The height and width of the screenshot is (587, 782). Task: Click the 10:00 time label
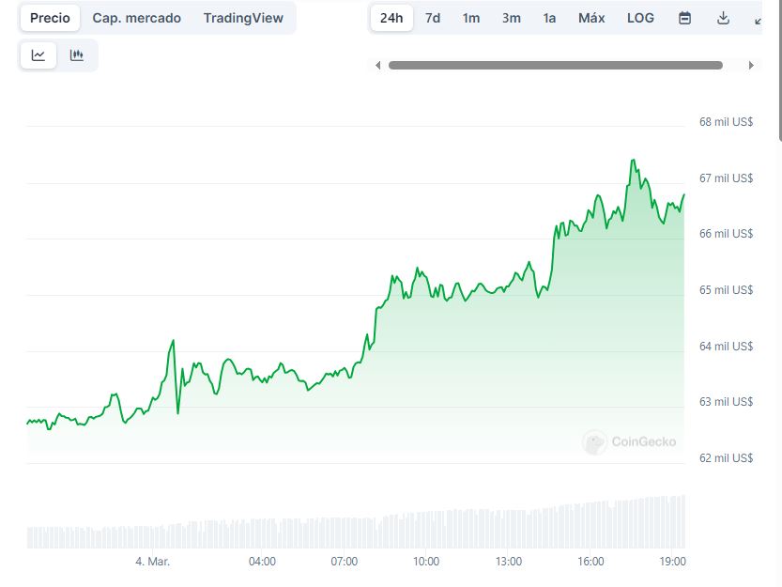(426, 562)
